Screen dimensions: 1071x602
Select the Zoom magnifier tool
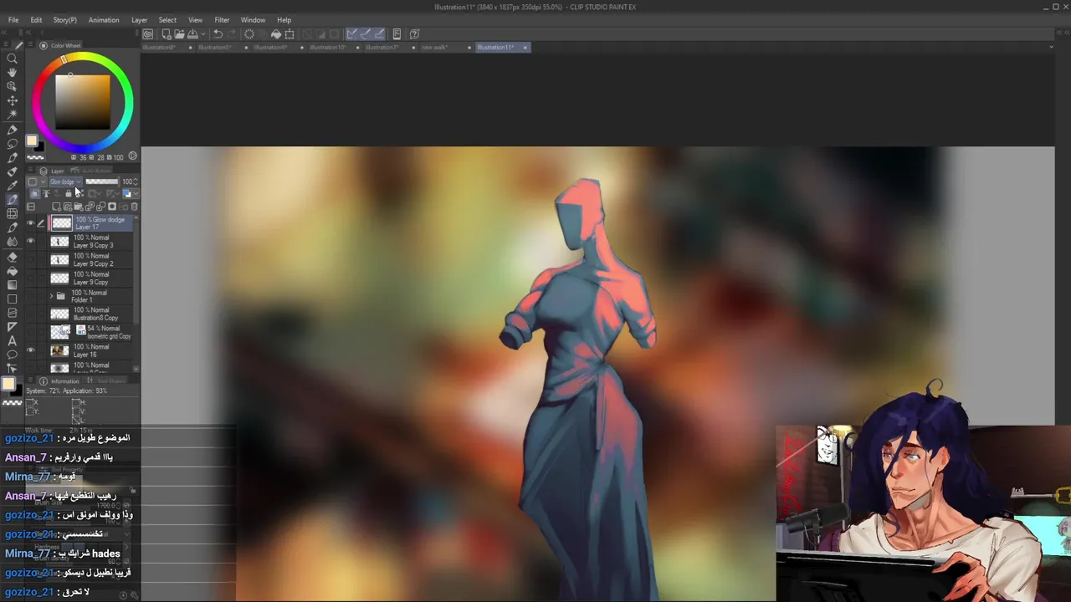click(x=12, y=59)
